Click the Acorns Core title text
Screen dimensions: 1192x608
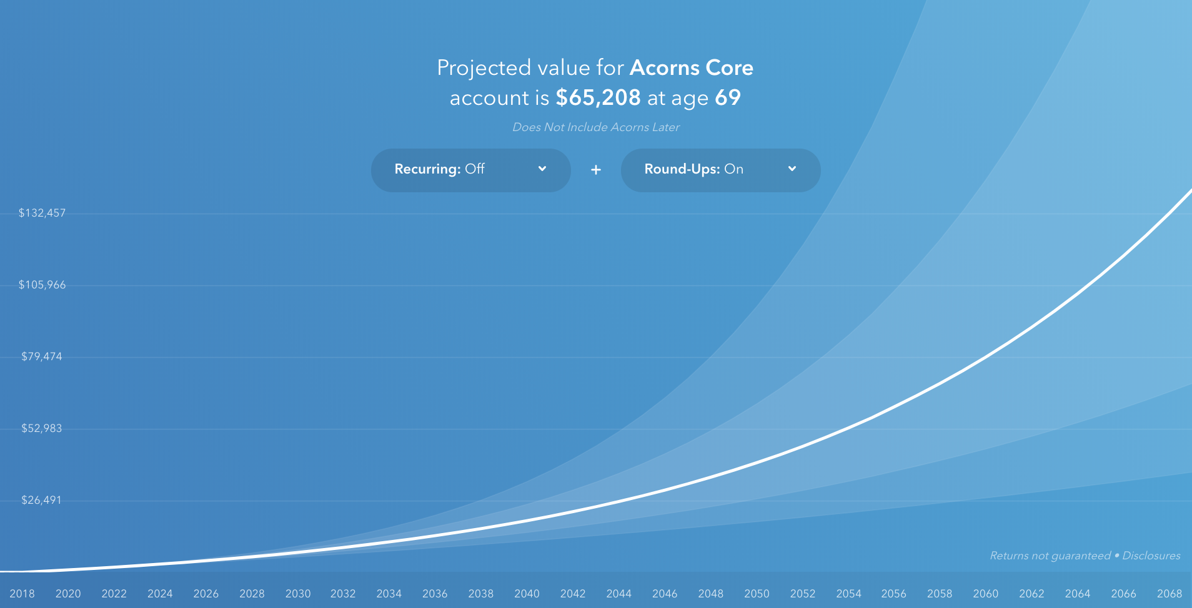[x=692, y=67]
